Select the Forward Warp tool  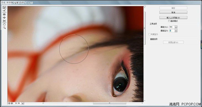coord(4,7)
